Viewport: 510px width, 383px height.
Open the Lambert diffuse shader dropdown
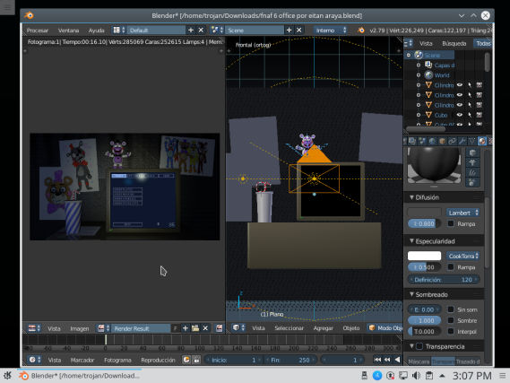pos(462,213)
